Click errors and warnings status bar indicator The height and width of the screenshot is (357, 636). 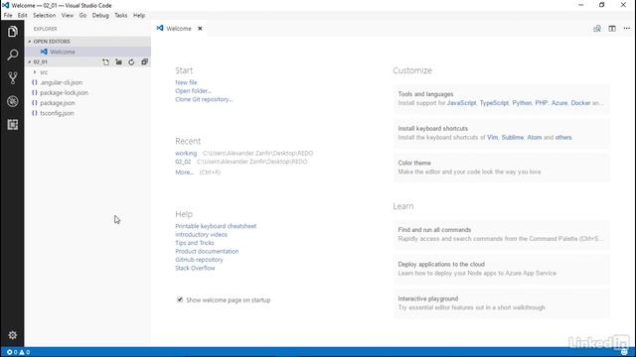(18, 352)
